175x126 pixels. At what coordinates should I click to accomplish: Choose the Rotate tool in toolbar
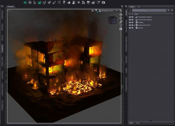(44, 2)
